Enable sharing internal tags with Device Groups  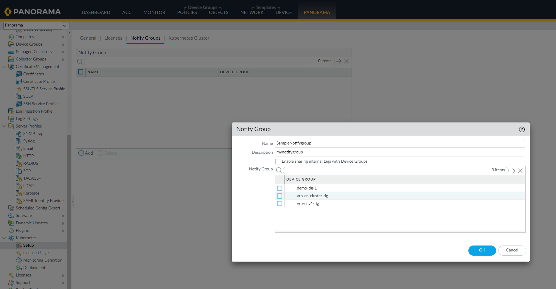pos(278,161)
